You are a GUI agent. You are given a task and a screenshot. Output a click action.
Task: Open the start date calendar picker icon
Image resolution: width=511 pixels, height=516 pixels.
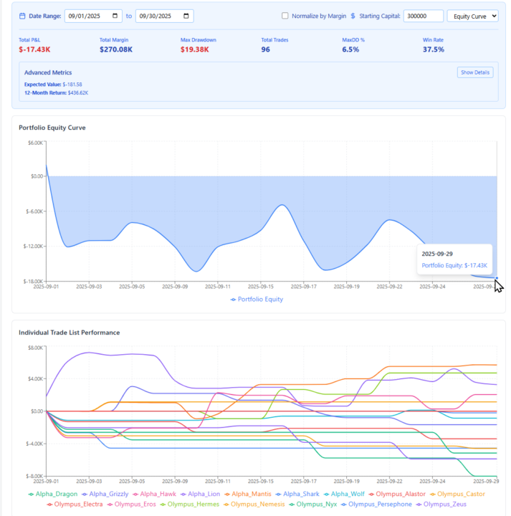115,16
